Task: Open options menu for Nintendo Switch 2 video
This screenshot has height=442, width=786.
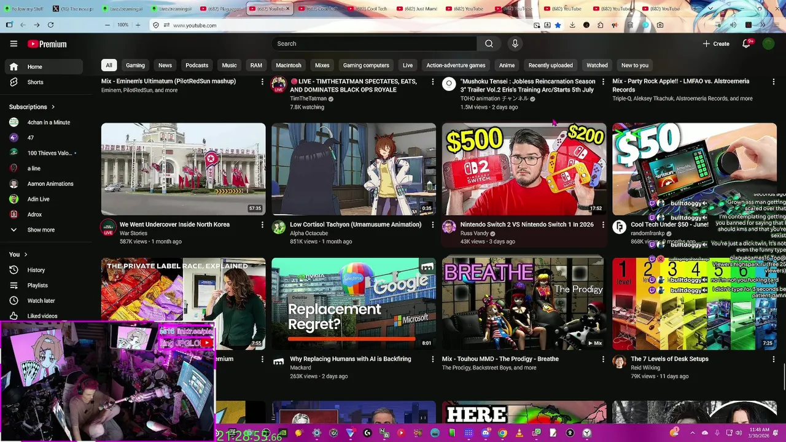Action: point(603,225)
